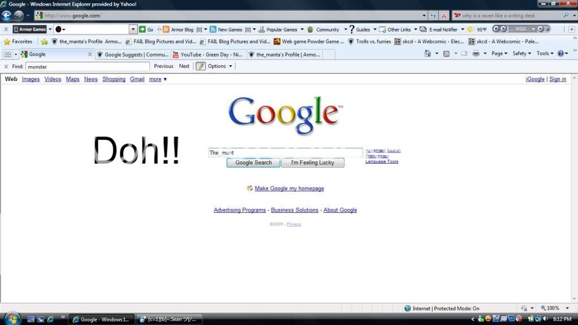Image resolution: width=578 pixels, height=325 pixels.
Task: Switch to the [c=1][b]~.Sean taskbar window
Action: click(169, 319)
